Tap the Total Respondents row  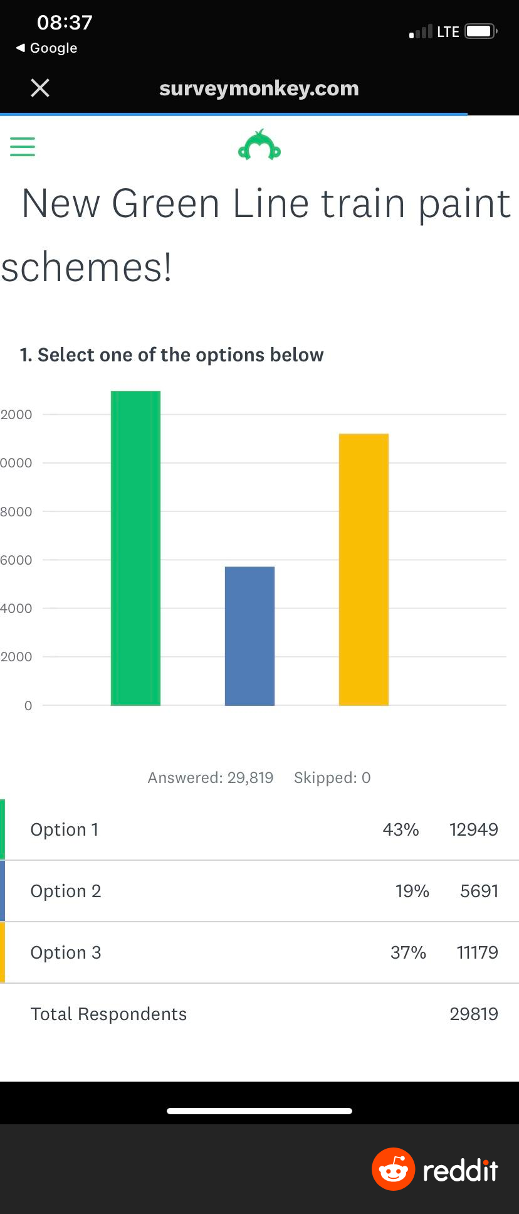pos(259,1014)
